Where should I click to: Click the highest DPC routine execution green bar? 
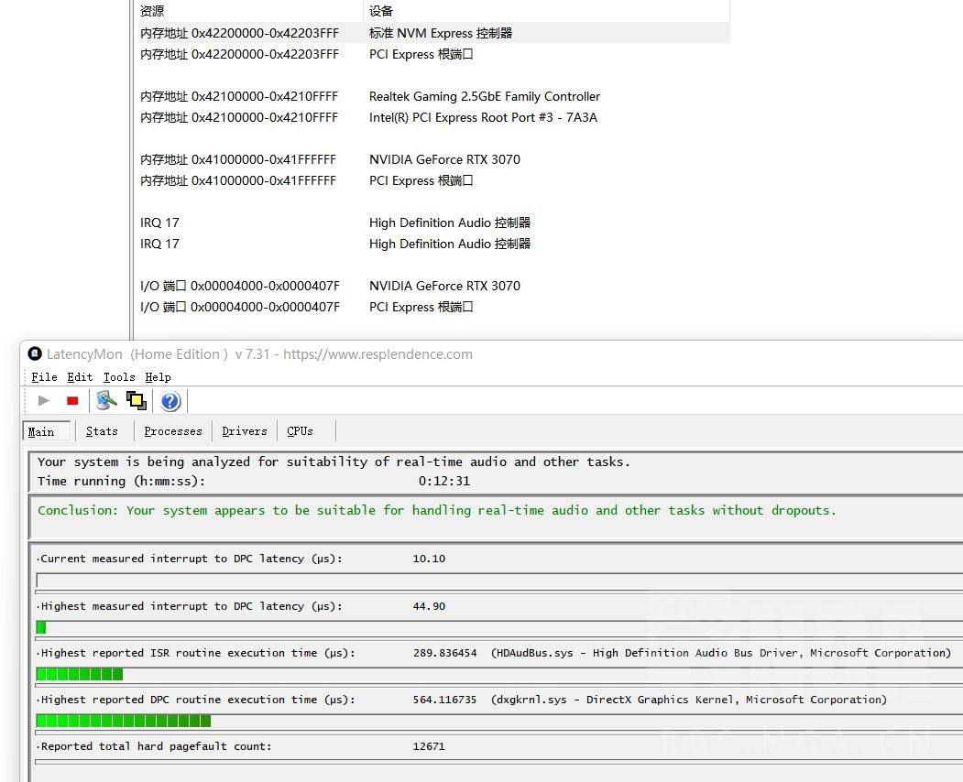124,721
